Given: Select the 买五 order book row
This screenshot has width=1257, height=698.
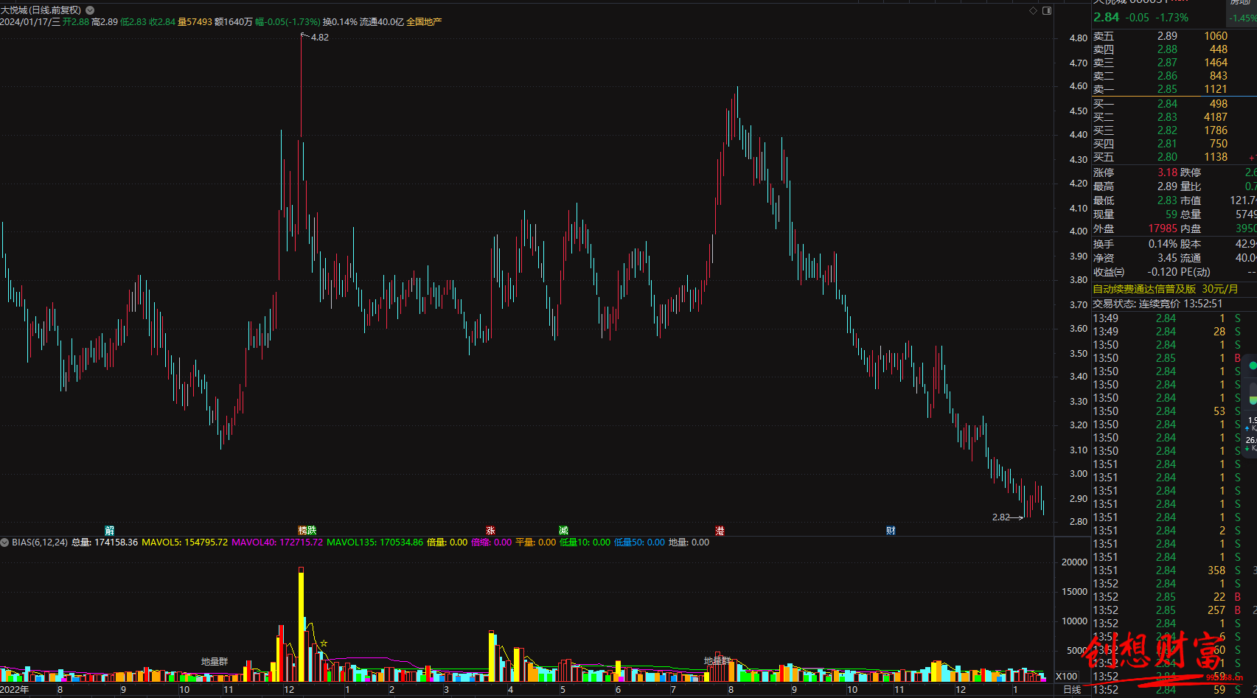Looking at the screenshot, I should point(1174,157).
